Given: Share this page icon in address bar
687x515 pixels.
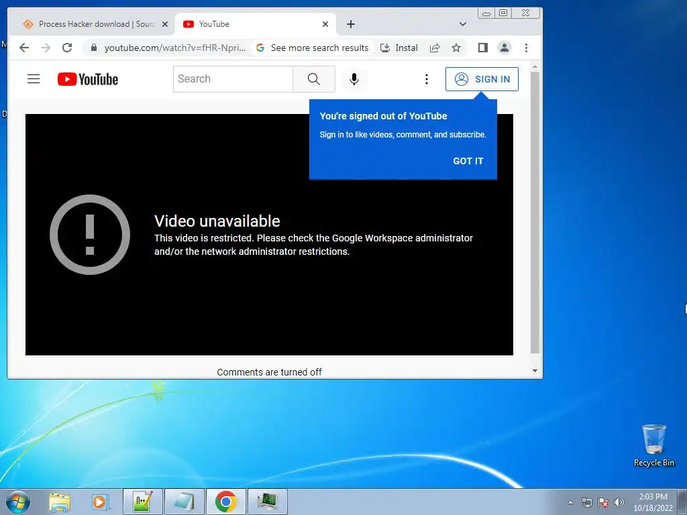Looking at the screenshot, I should (435, 48).
